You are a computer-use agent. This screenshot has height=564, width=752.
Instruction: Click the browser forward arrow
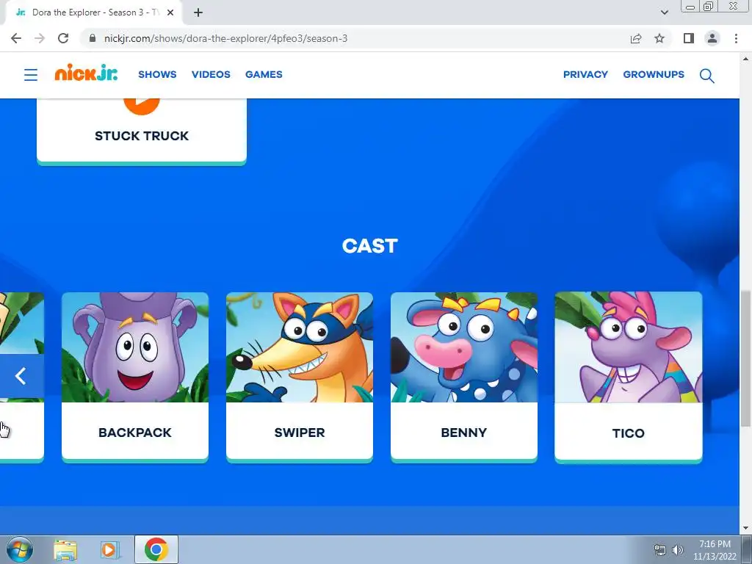[40, 38]
